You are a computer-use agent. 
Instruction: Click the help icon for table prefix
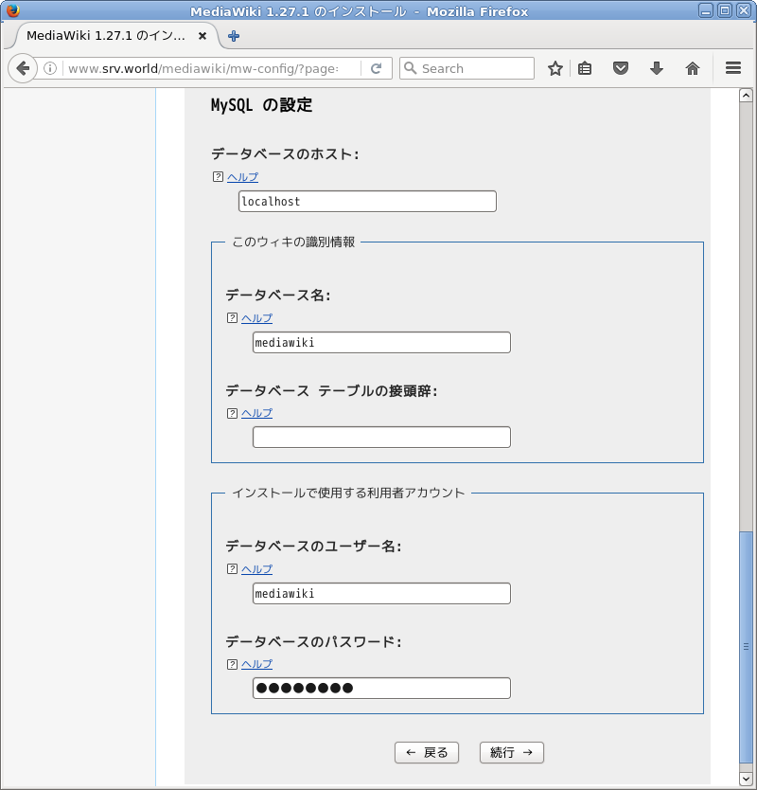point(232,413)
